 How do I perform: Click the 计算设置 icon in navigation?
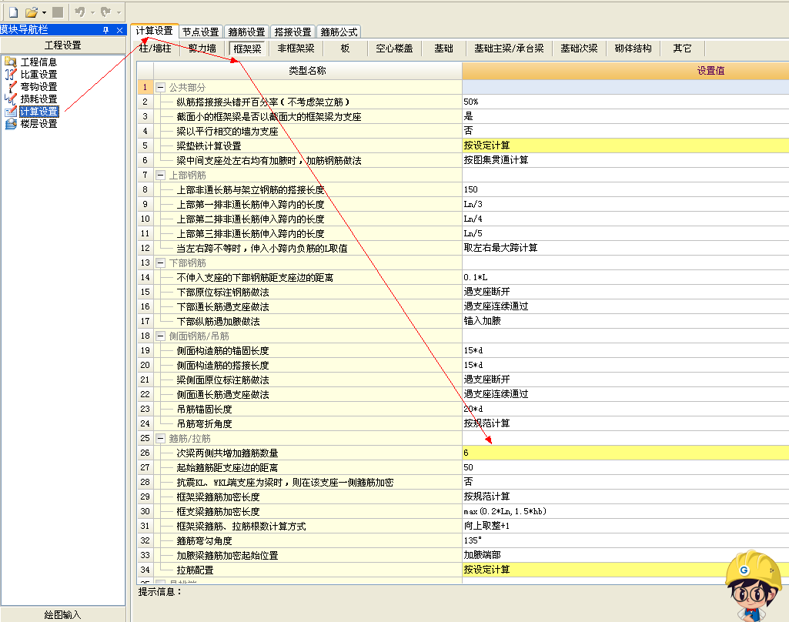pos(11,111)
